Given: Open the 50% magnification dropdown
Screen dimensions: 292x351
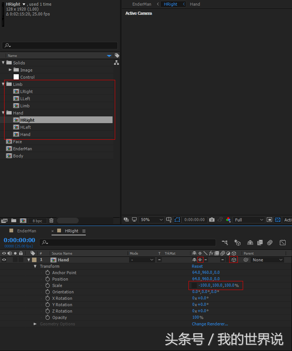Looking at the screenshot, I should pos(151,220).
